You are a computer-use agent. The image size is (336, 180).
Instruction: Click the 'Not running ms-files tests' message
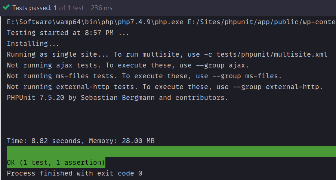(x=62, y=76)
